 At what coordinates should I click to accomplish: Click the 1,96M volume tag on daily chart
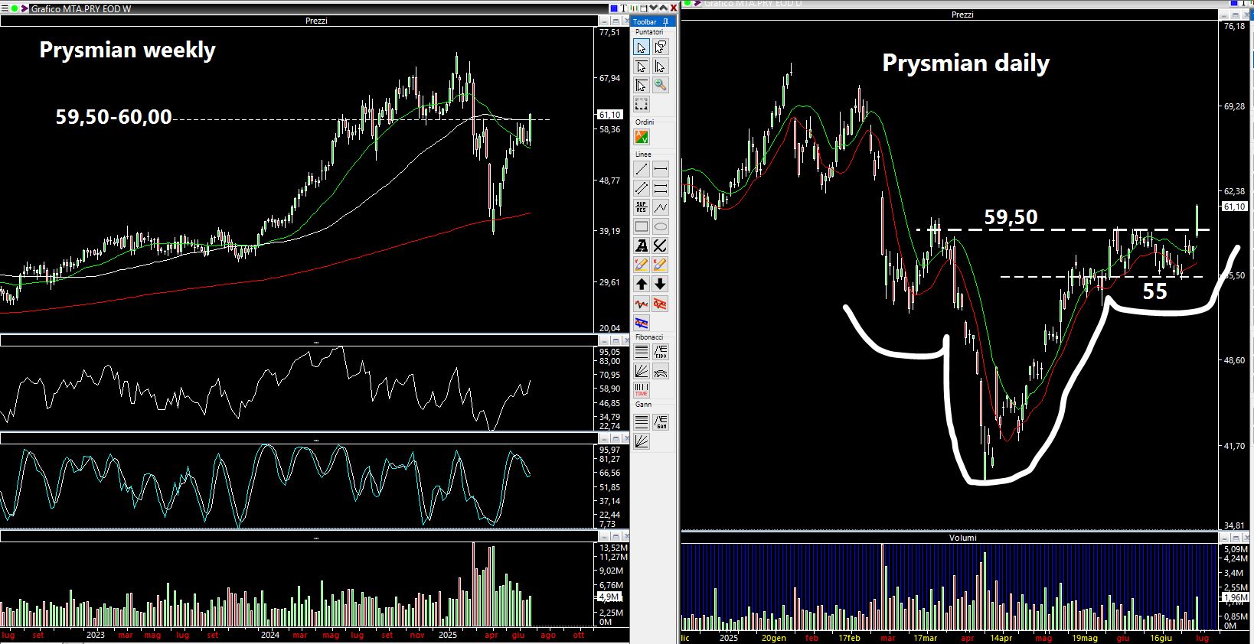[1236, 597]
